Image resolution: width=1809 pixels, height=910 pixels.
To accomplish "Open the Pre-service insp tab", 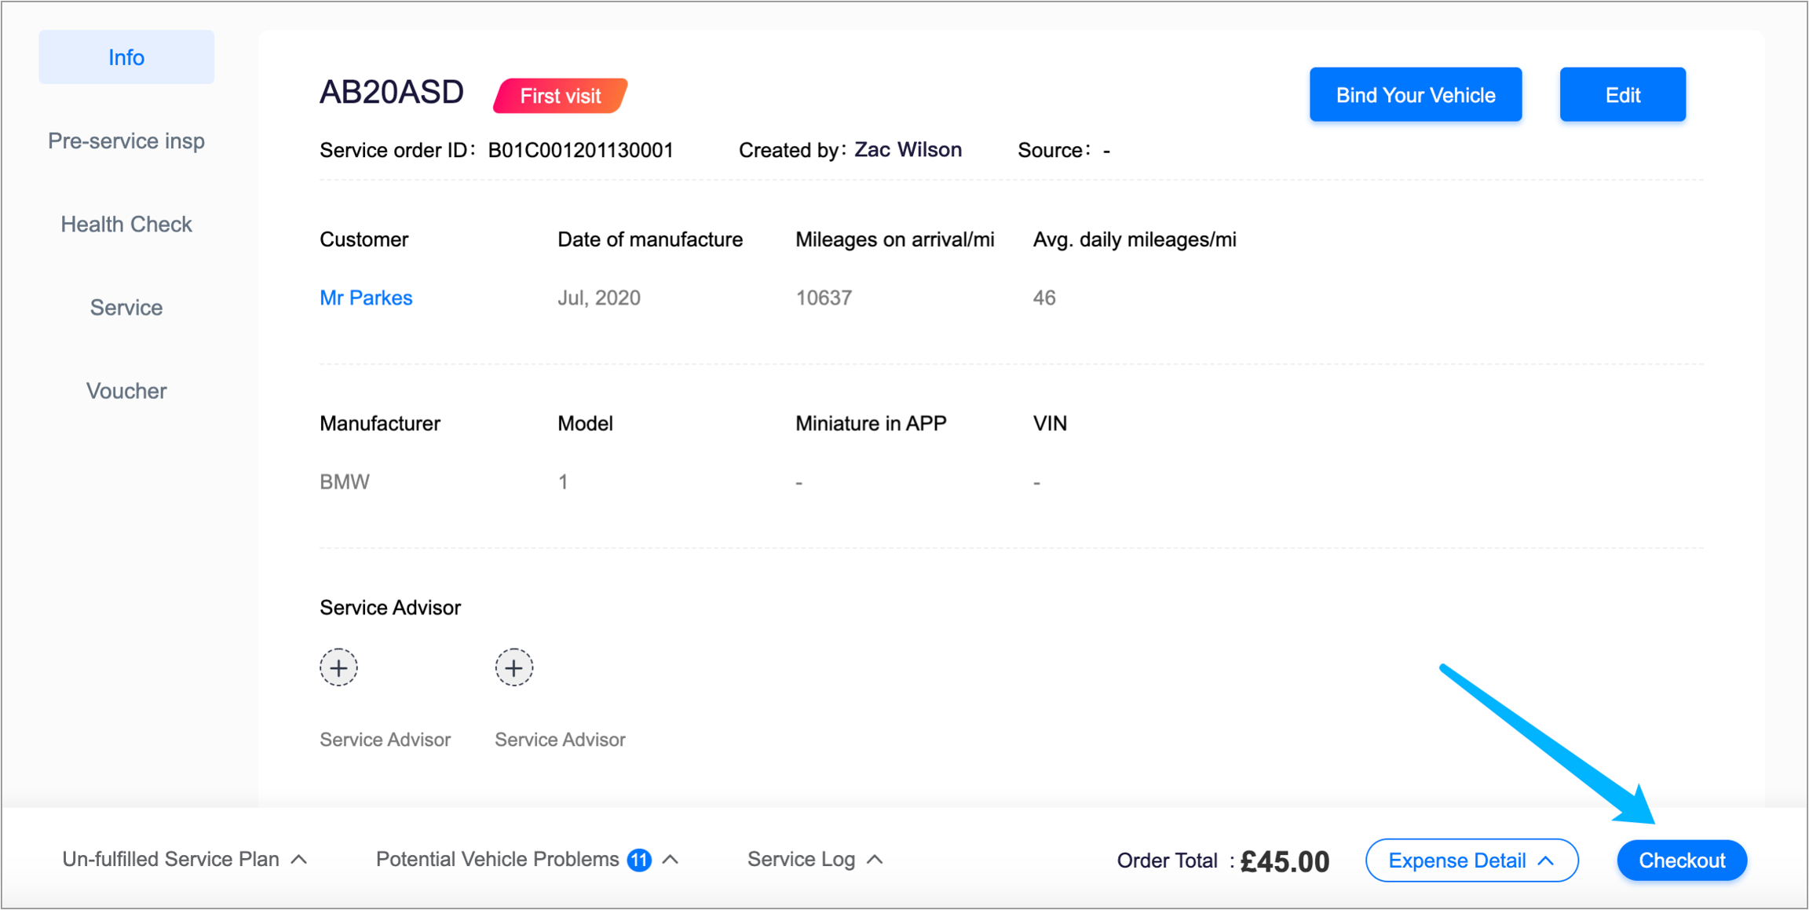I will coord(126,141).
